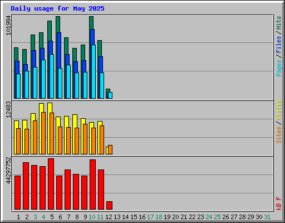Click day 29 on the x-axis
The width and height of the screenshot is (285, 223).
coord(250,217)
